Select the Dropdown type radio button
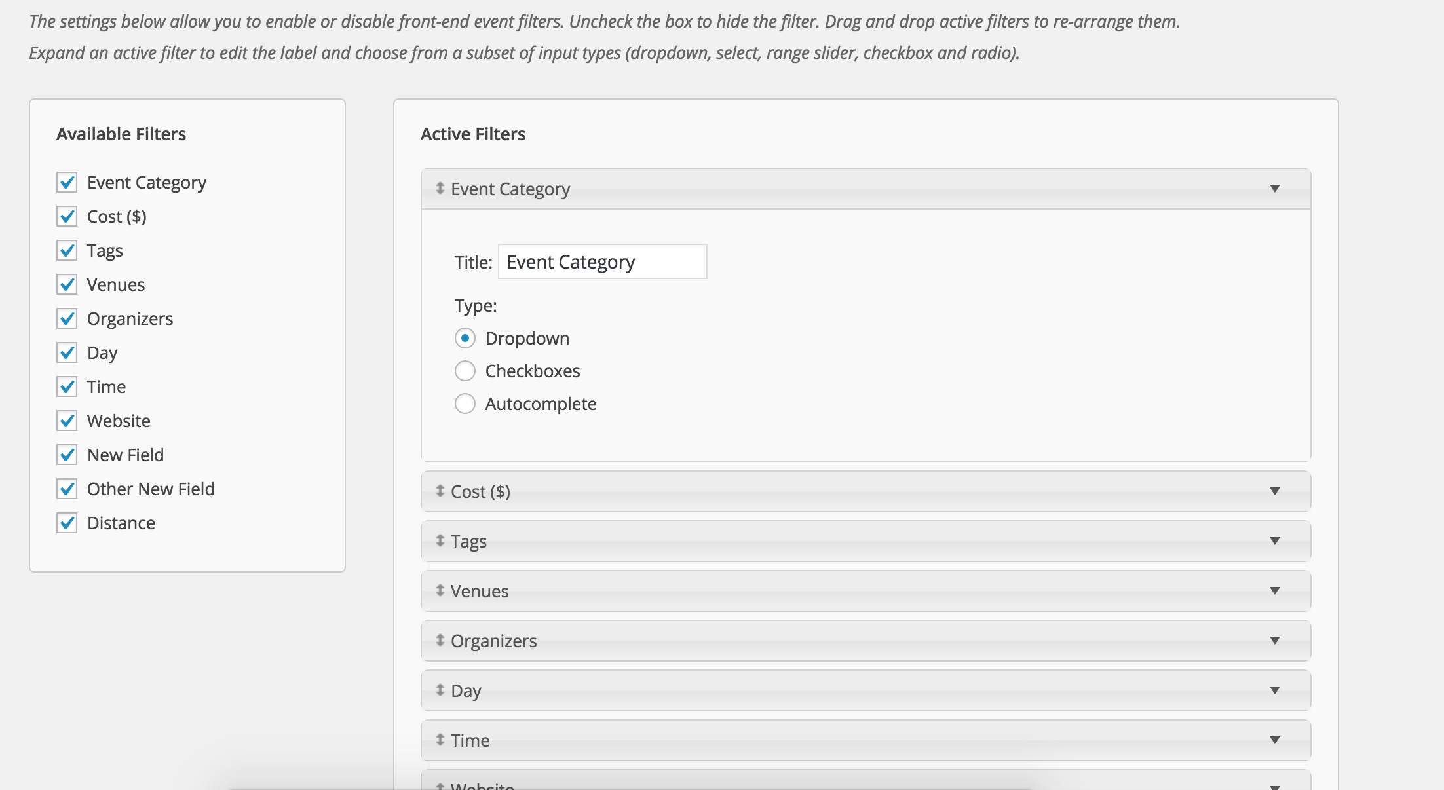 tap(465, 339)
